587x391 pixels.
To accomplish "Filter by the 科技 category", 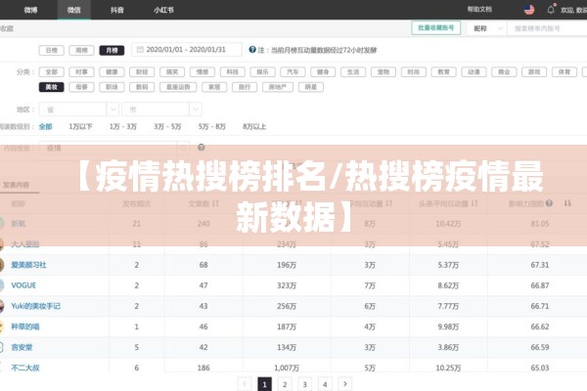I will point(233,71).
